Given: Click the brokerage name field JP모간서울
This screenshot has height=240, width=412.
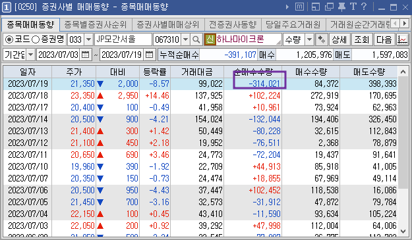Looking at the screenshot, I should pyautogui.click(x=123, y=39).
